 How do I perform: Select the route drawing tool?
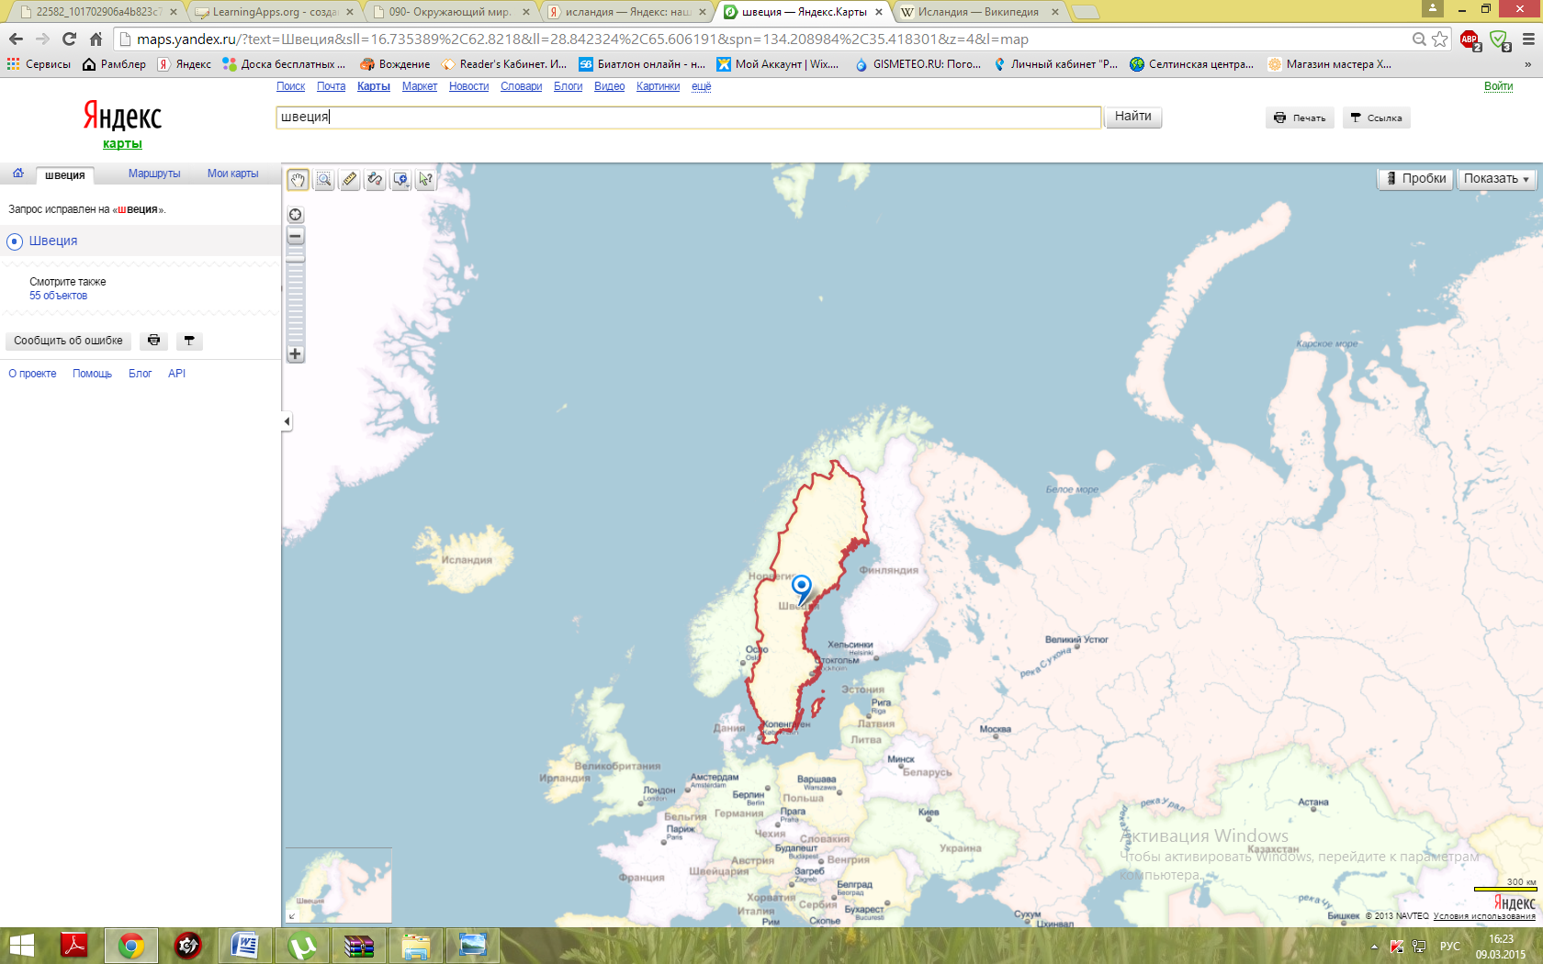[375, 179]
